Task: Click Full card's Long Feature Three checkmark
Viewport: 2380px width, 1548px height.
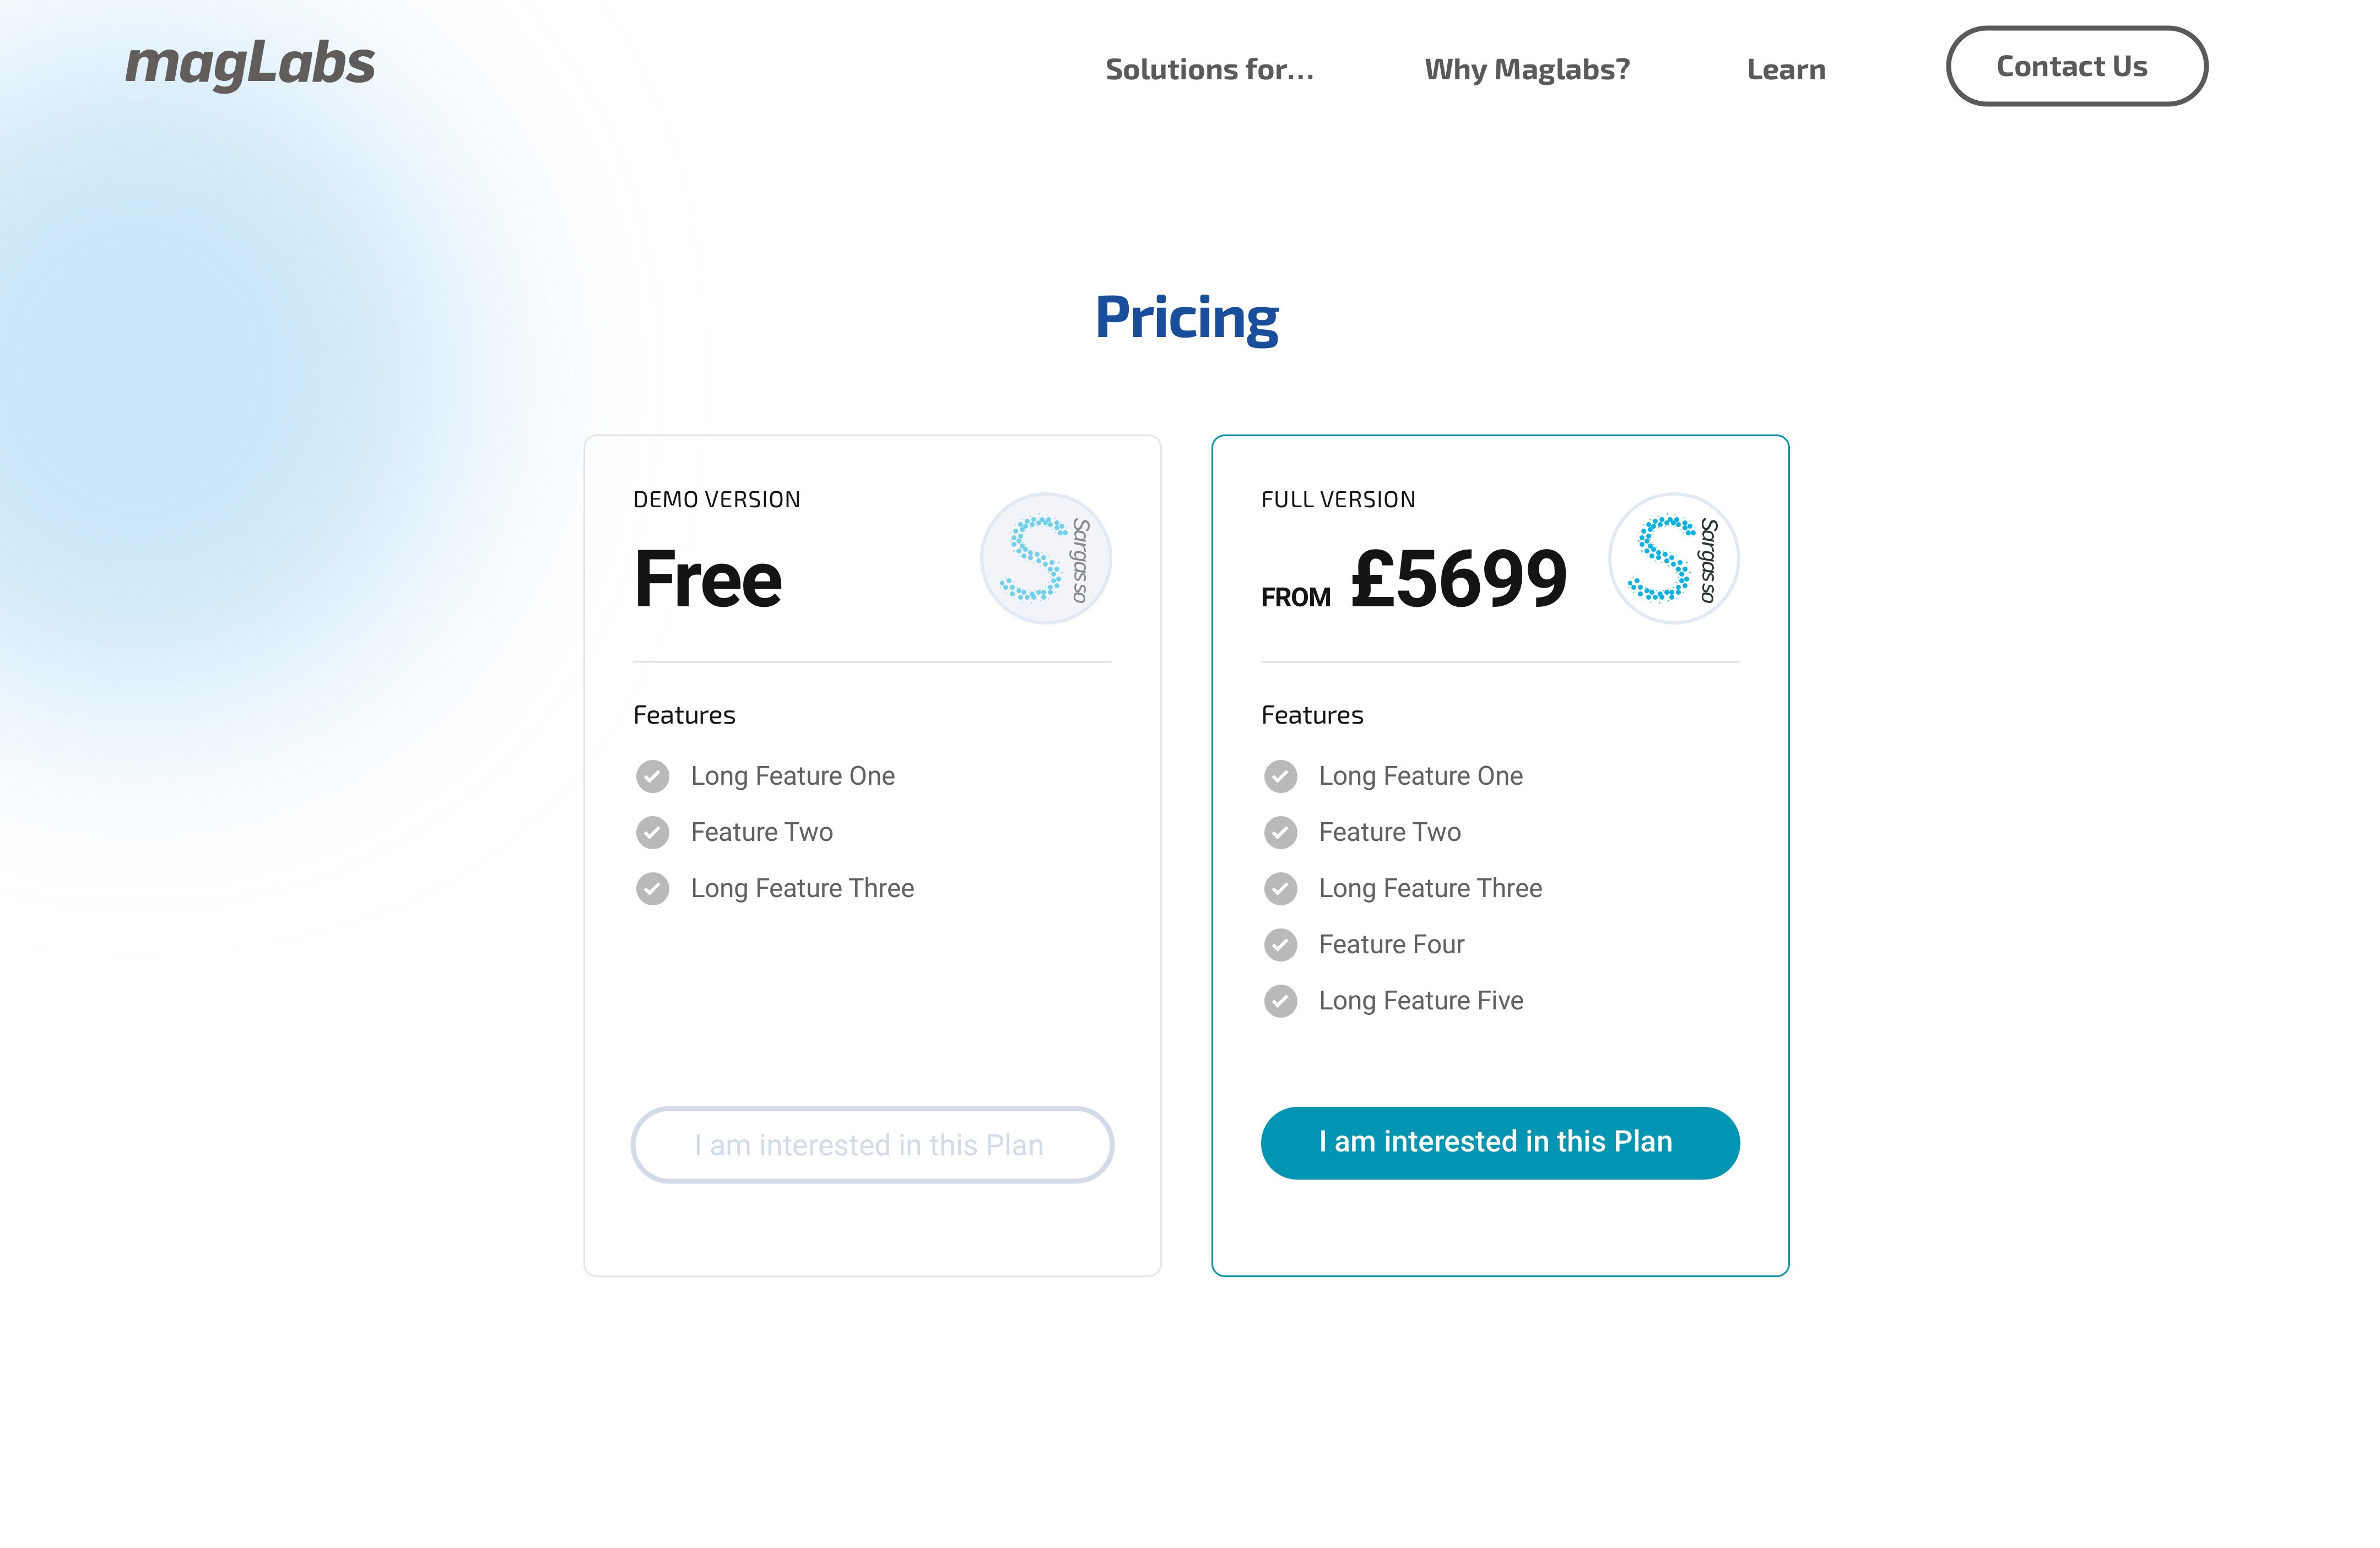Action: [x=1280, y=888]
